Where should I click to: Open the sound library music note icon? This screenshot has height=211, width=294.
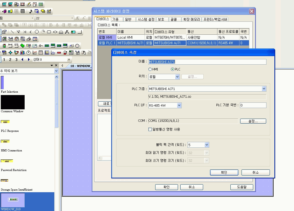pyautogui.click(x=30, y=11)
